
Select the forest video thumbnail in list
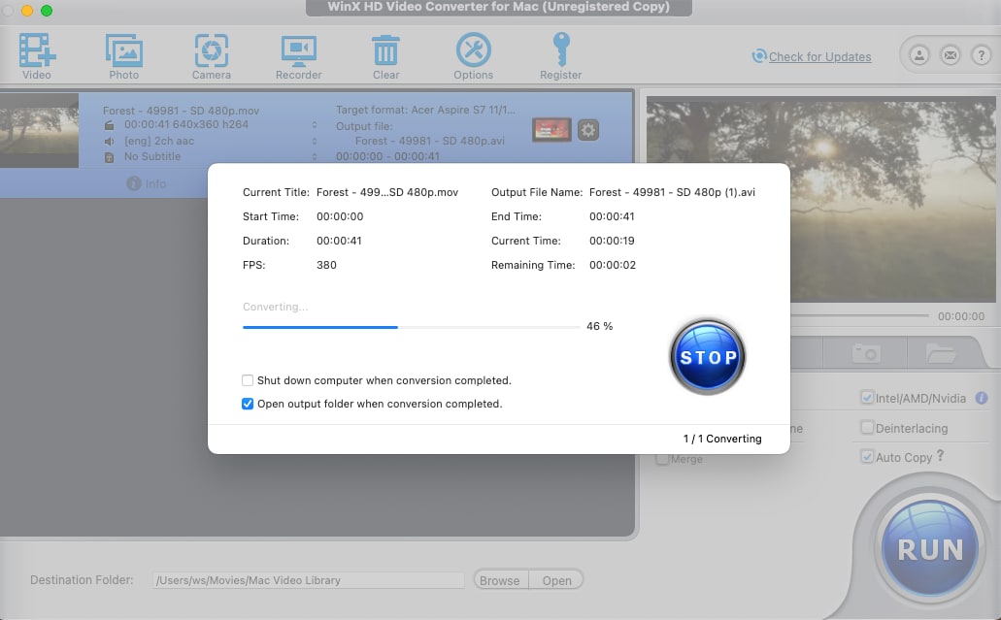click(x=39, y=130)
